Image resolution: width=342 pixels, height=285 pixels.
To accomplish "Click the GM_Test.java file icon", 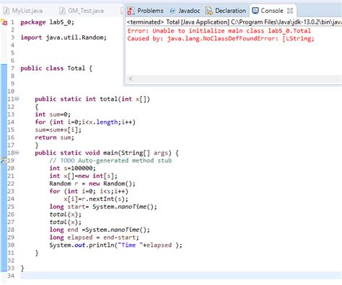I will tap(62, 11).
